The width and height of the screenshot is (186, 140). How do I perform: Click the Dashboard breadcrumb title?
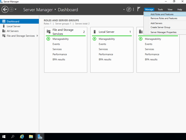68,10
